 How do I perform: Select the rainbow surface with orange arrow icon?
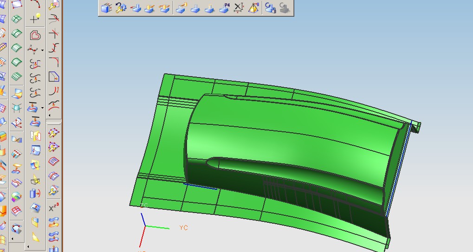tap(17, 197)
